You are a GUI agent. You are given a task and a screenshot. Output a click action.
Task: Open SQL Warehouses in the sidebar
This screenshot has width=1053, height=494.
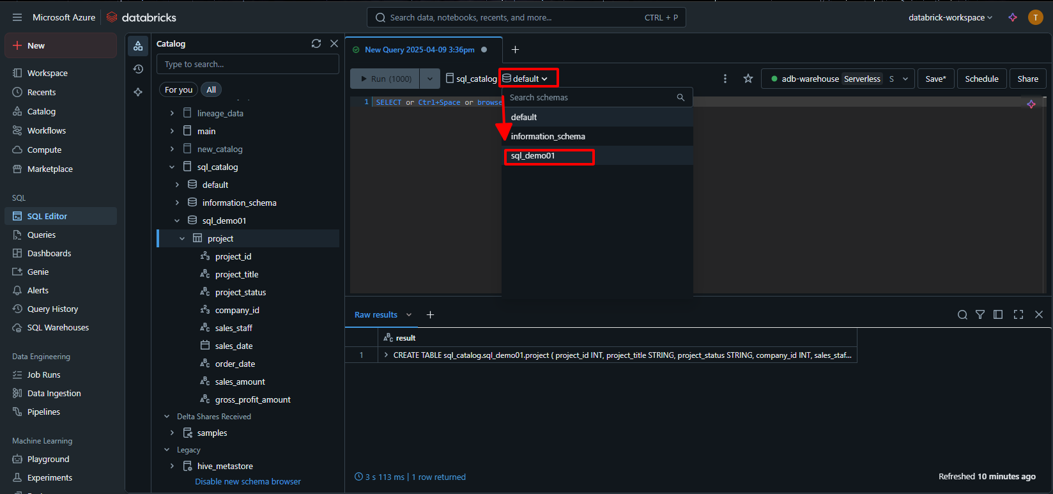coord(58,327)
